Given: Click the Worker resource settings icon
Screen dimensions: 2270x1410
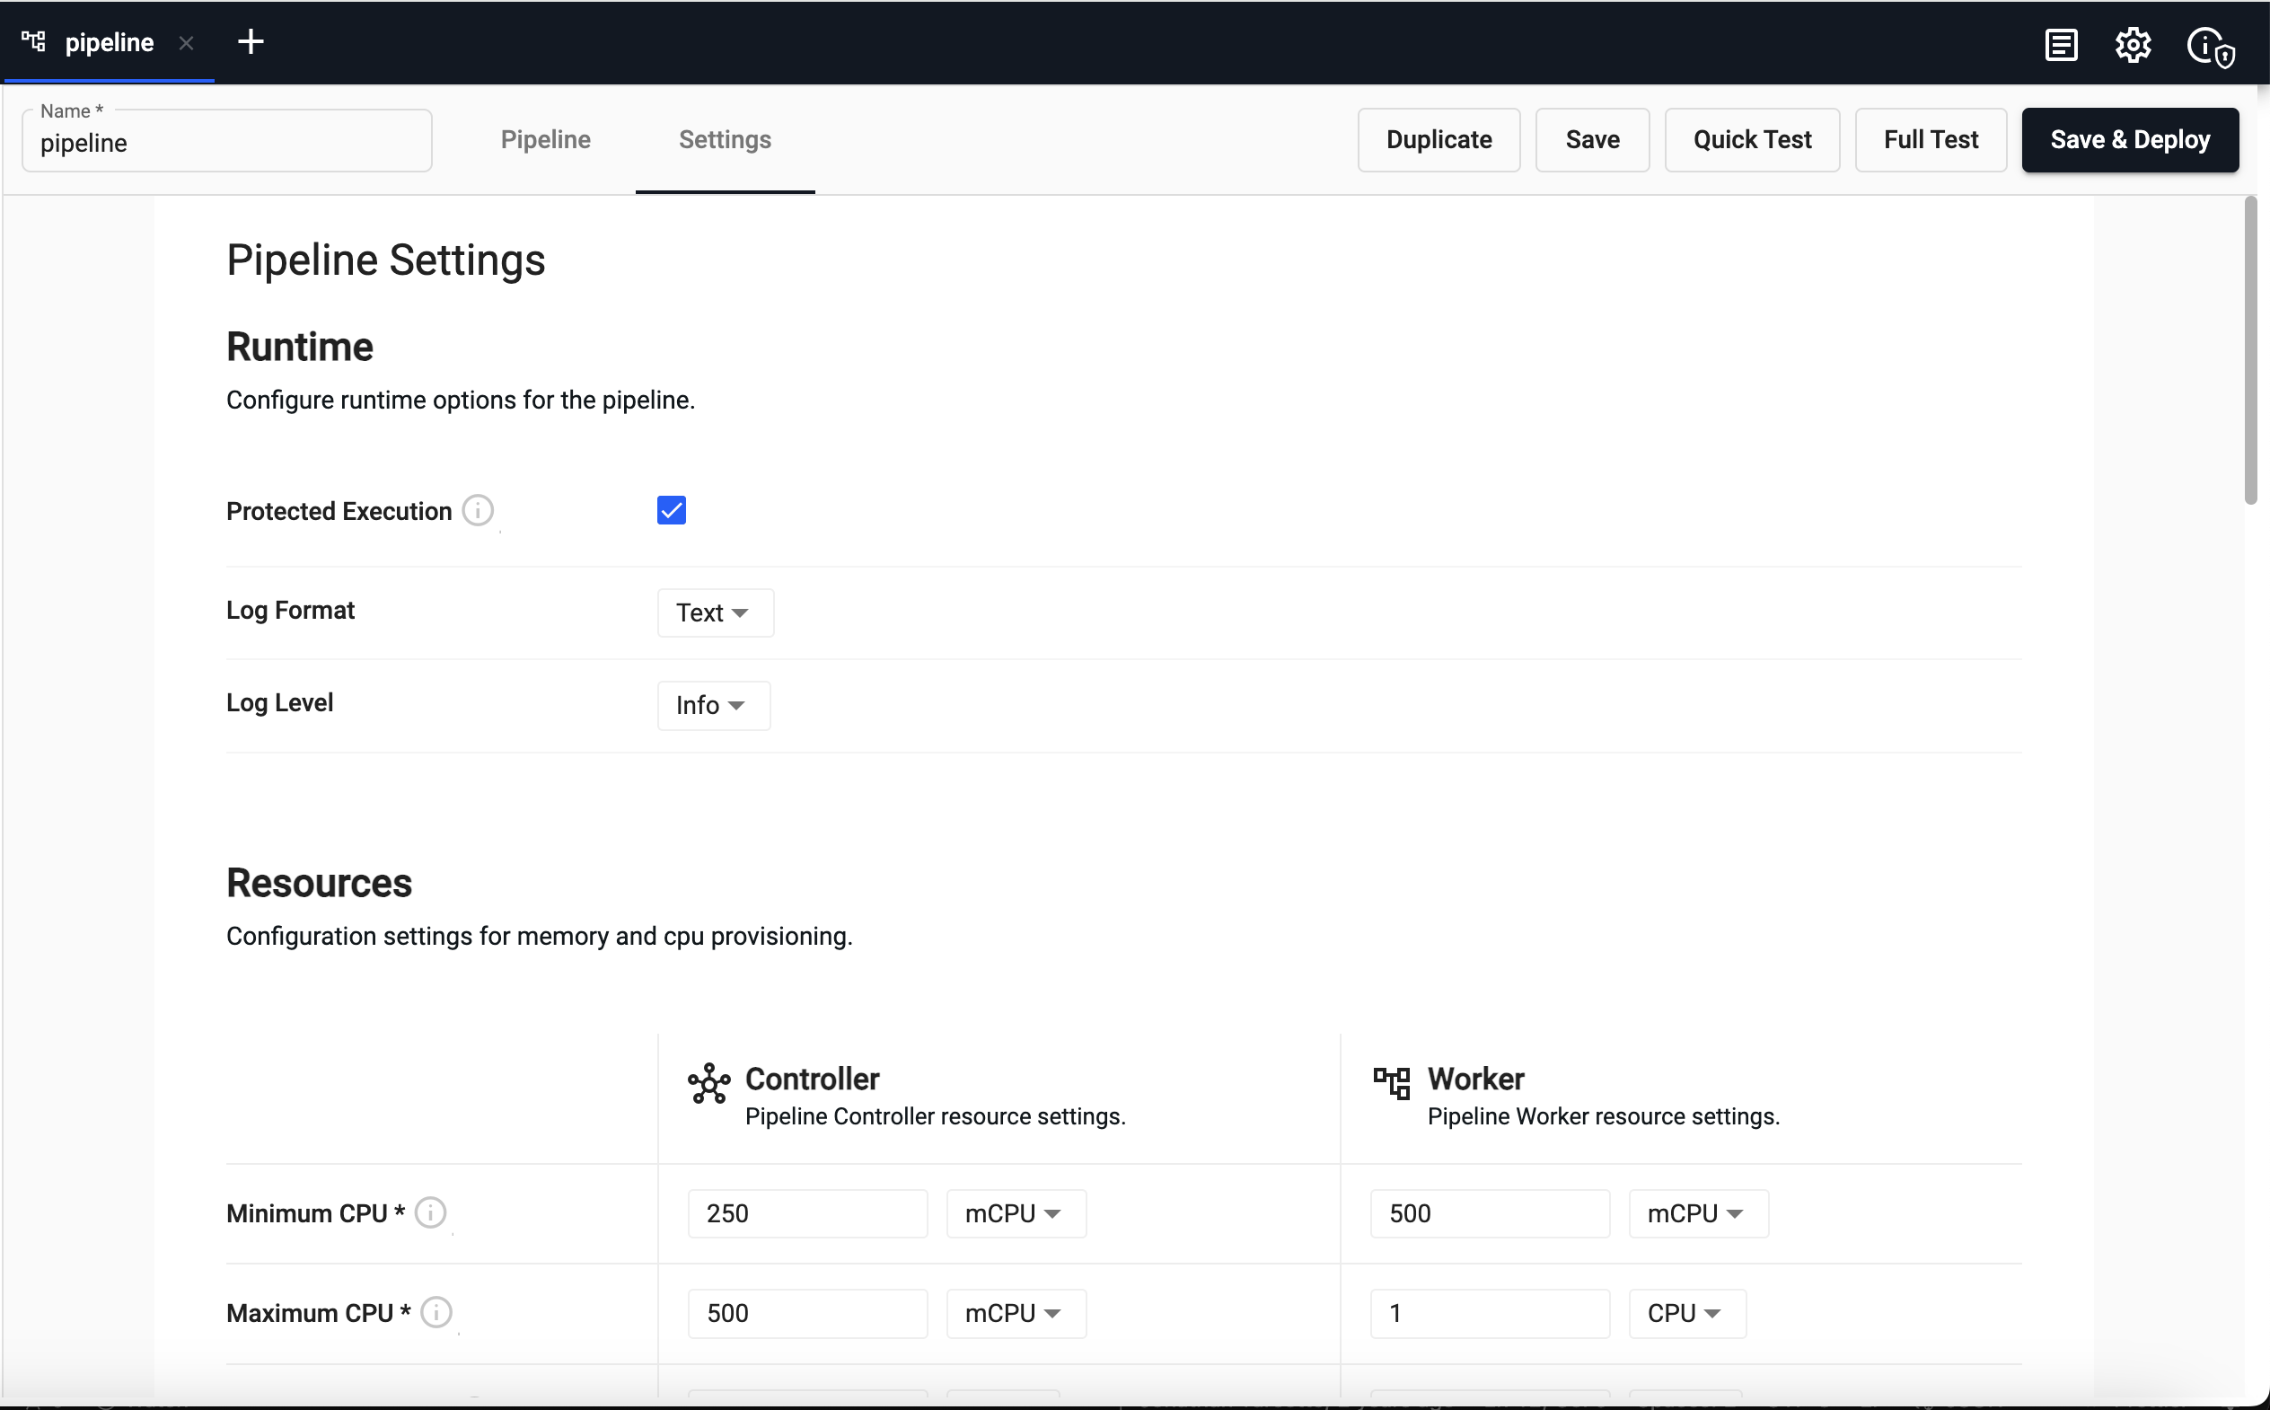Looking at the screenshot, I should coord(1391,1085).
